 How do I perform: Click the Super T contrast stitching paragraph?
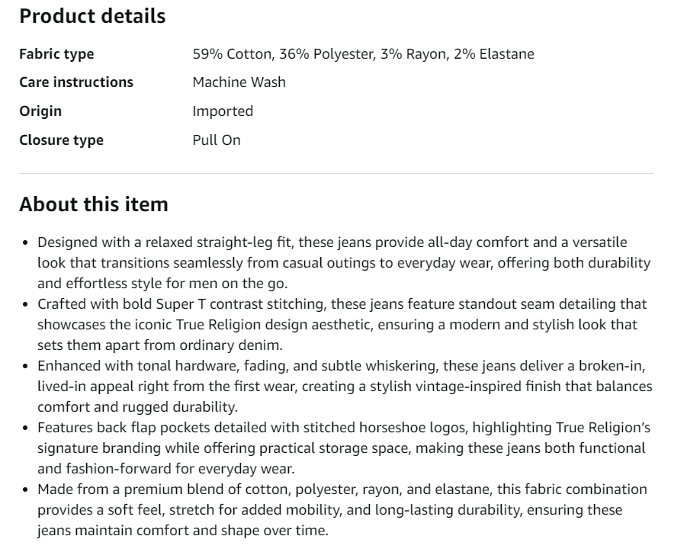343,325
